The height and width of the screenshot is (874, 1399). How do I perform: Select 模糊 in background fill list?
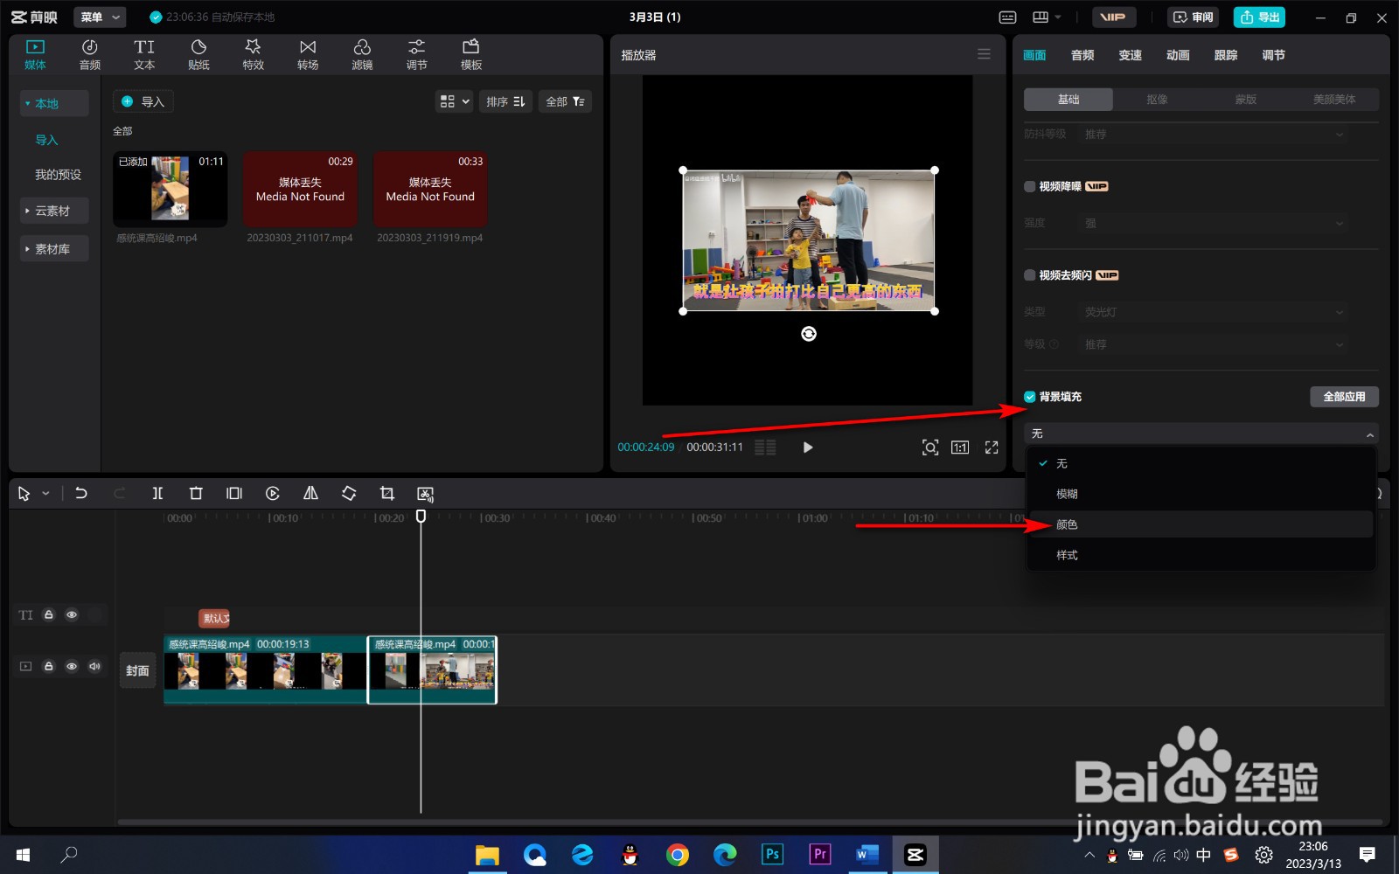click(x=1201, y=494)
